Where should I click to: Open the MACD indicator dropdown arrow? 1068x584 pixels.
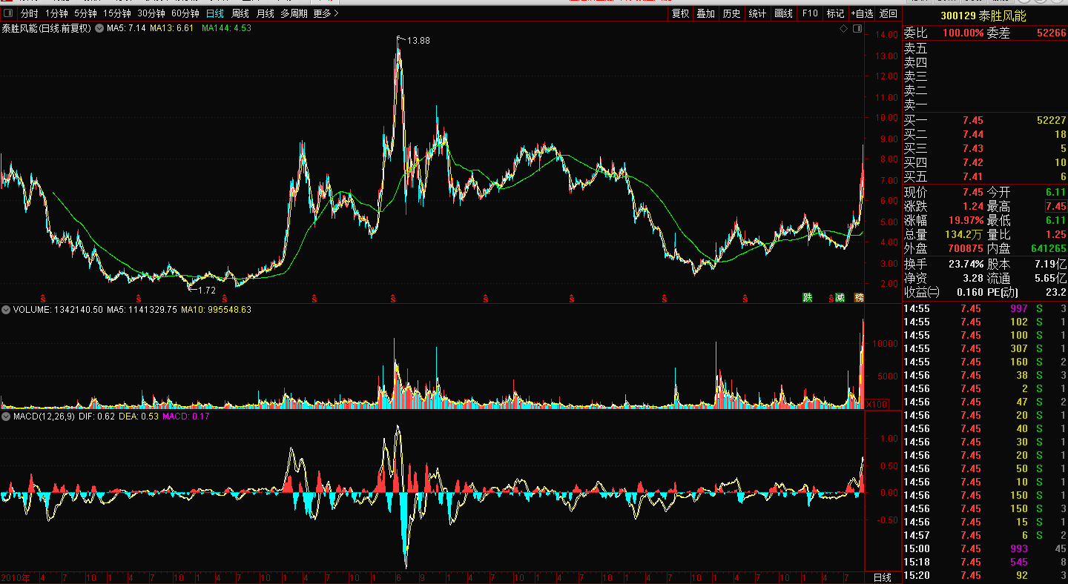pyautogui.click(x=6, y=417)
